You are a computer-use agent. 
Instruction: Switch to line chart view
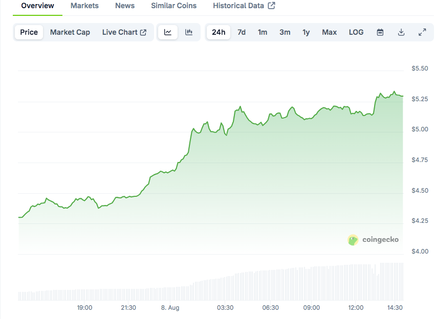coord(168,32)
